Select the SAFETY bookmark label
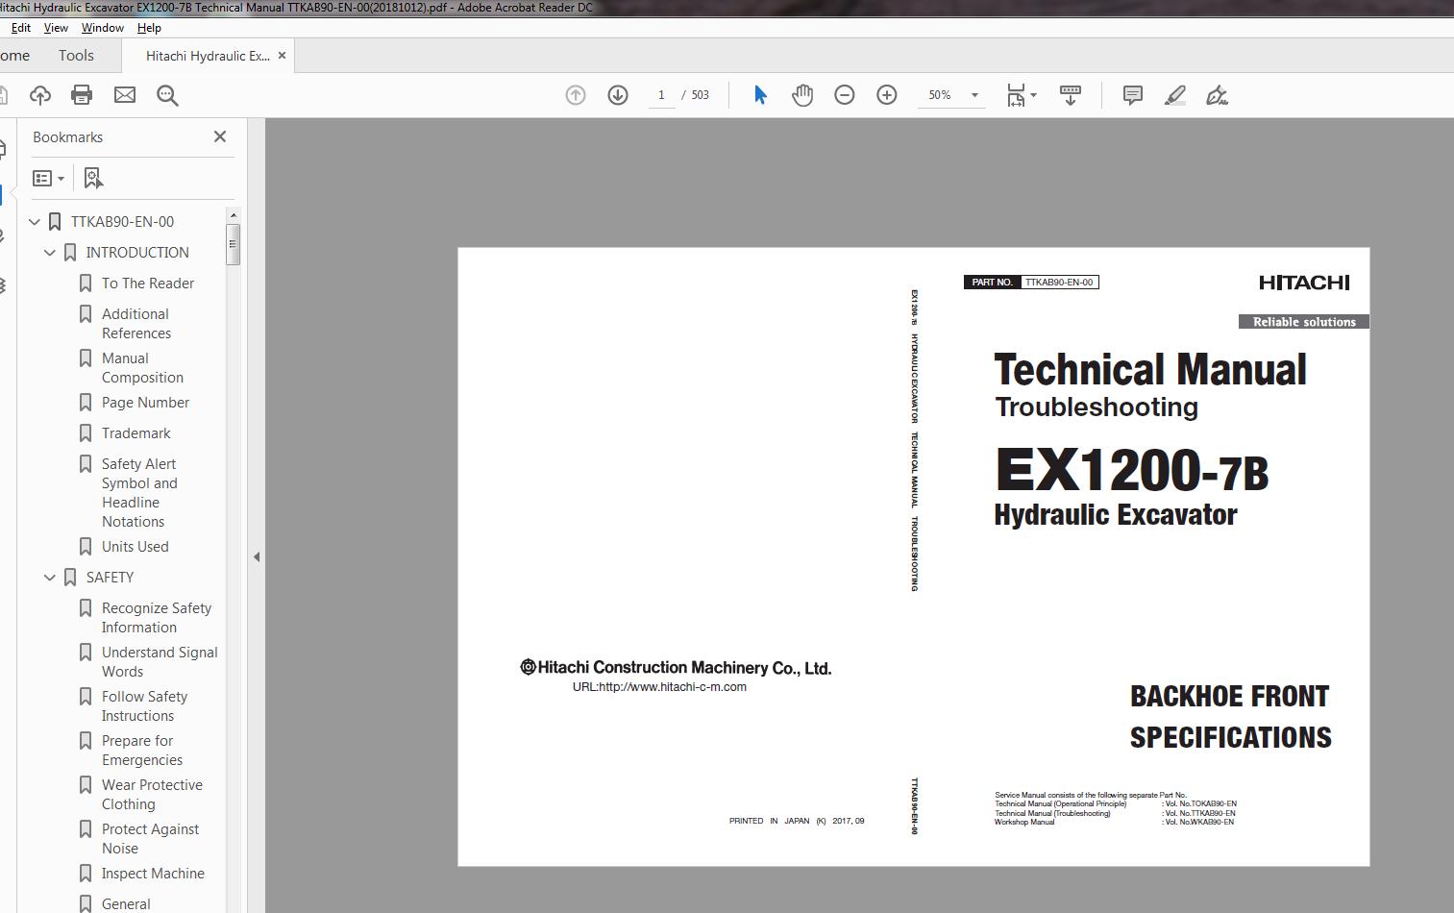This screenshot has height=913, width=1454. tap(110, 578)
